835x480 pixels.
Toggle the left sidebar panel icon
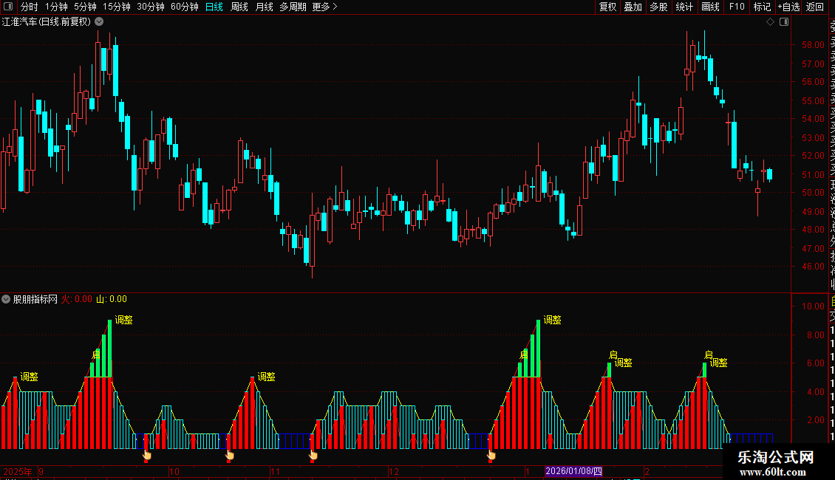point(8,7)
